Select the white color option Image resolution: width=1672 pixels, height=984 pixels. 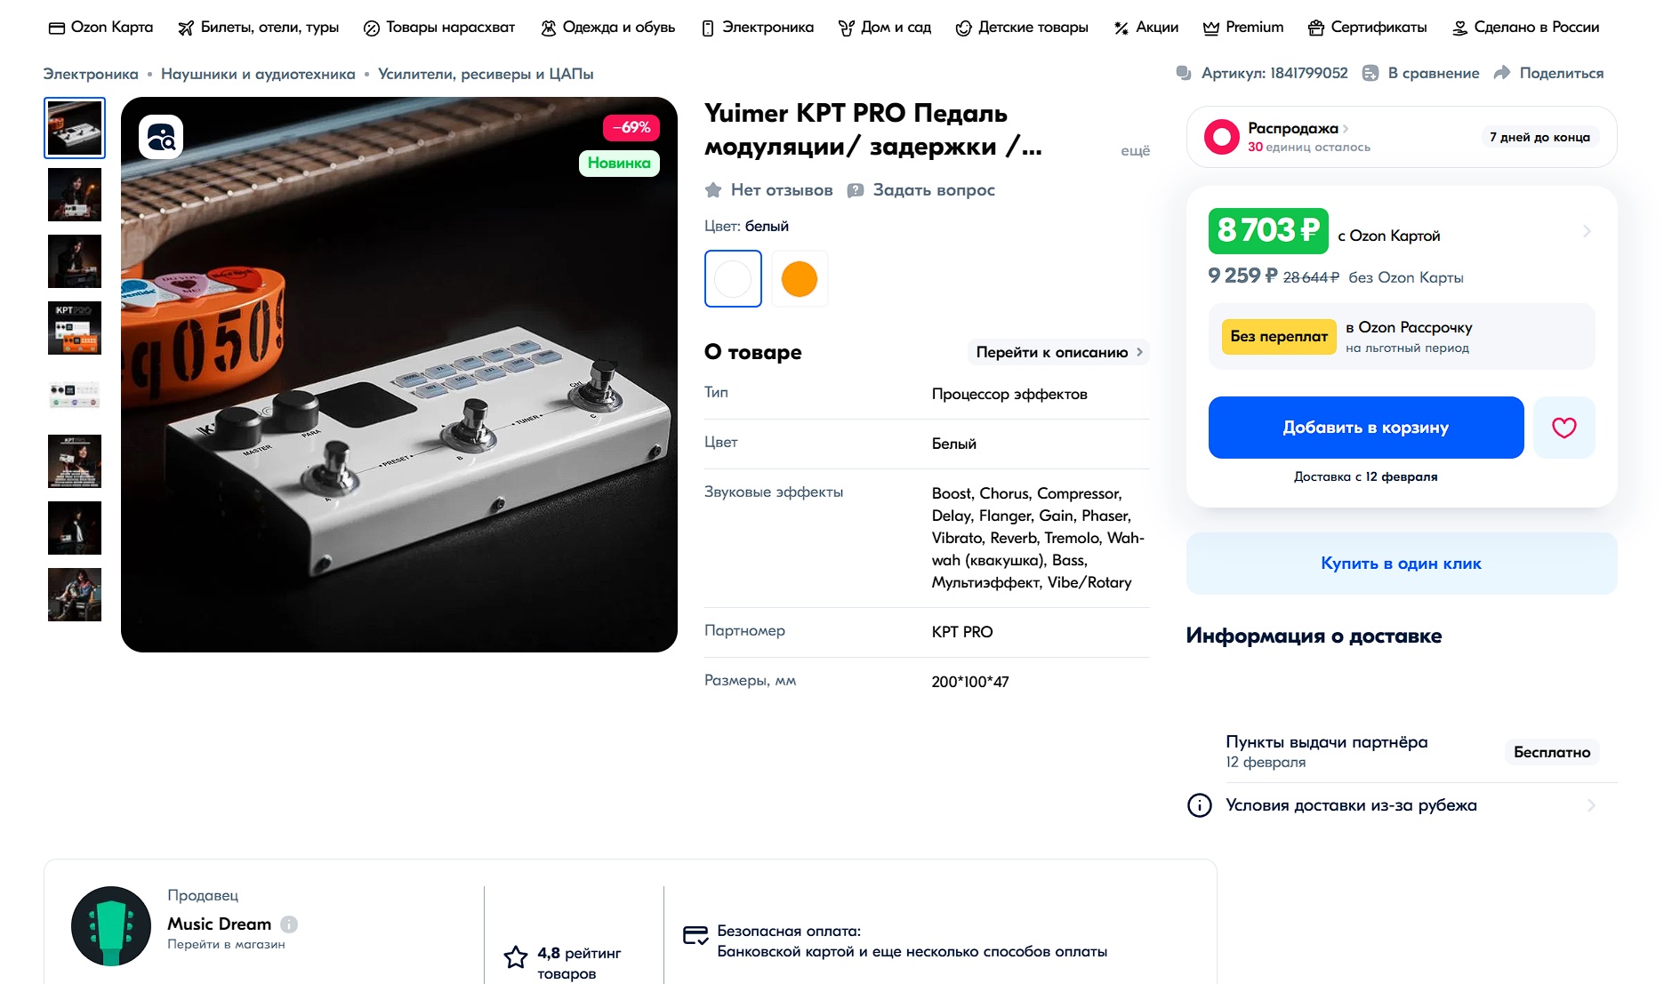[x=733, y=279]
